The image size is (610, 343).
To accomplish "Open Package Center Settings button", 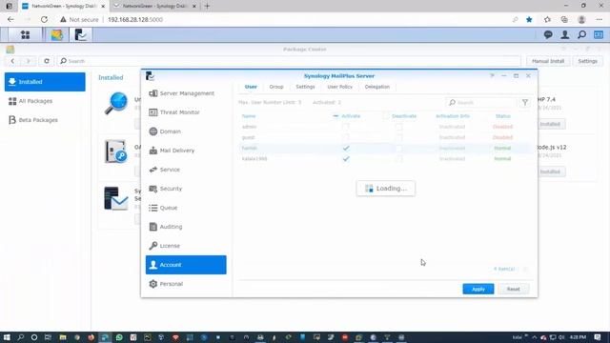I will point(587,61).
